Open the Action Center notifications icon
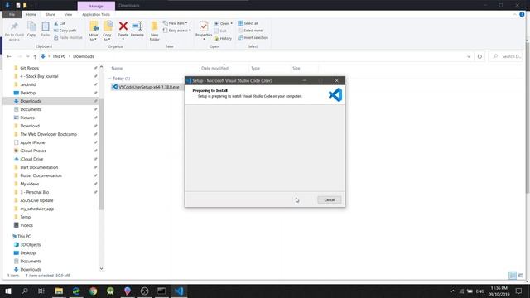This screenshot has width=530, height=298. (x=519, y=291)
